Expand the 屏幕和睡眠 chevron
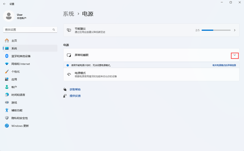This screenshot has height=151, width=244. (235, 55)
